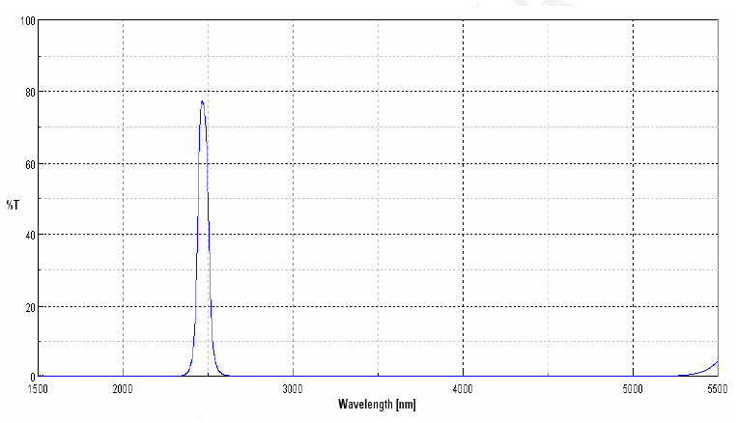Viewport: 737px width, 423px height.
Task: Click the 'Wavelength [nm]' axis label
Action: pos(377,405)
